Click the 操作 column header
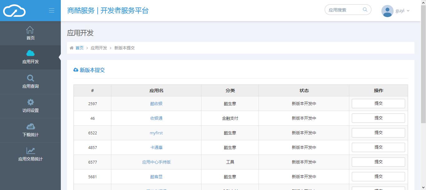The image size is (426, 190). coord(378,90)
